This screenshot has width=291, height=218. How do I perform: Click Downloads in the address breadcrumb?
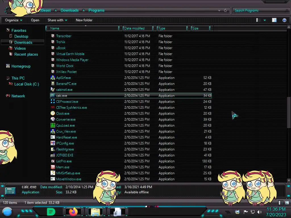pyautogui.click(x=70, y=11)
